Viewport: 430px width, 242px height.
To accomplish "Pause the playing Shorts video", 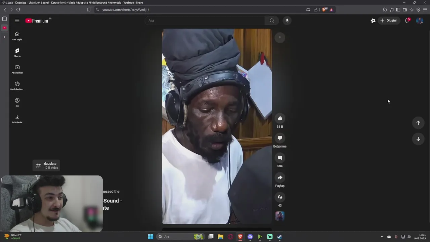I will coord(217,126).
